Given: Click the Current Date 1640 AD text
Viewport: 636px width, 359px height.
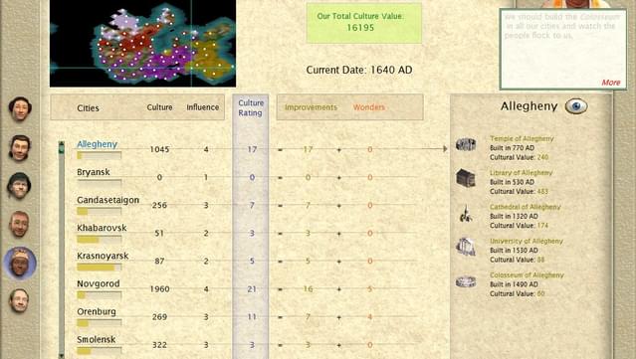Looking at the screenshot, I should click(359, 70).
